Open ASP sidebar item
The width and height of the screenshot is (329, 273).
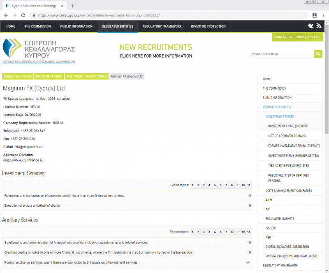click(290, 237)
